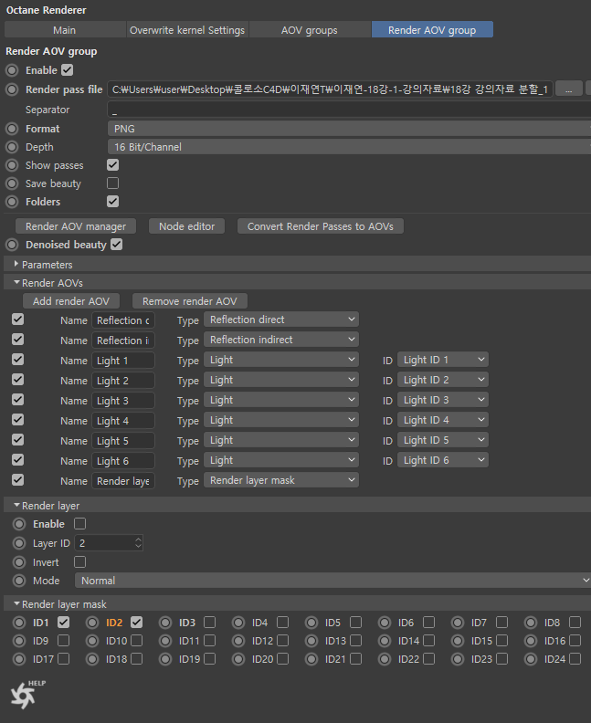Click the Light 5 name field

pos(123,441)
